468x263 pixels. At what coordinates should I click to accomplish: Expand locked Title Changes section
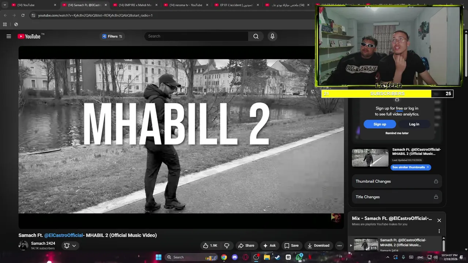click(x=397, y=197)
